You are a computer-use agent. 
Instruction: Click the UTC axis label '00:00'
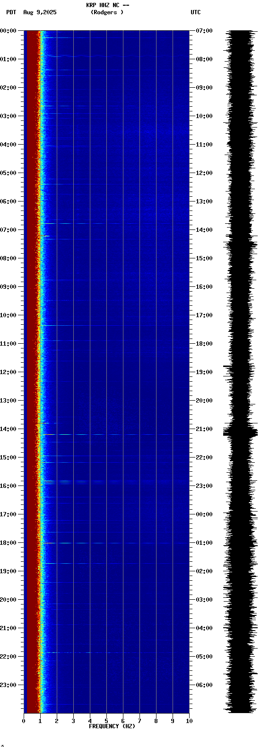pyautogui.click(x=204, y=514)
